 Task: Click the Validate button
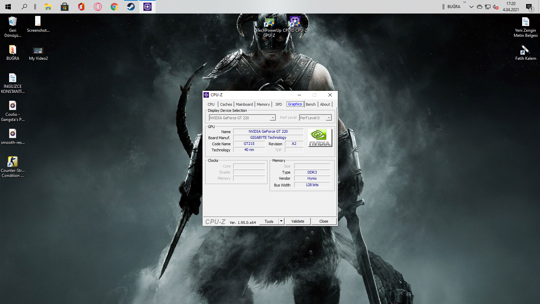pyautogui.click(x=298, y=221)
